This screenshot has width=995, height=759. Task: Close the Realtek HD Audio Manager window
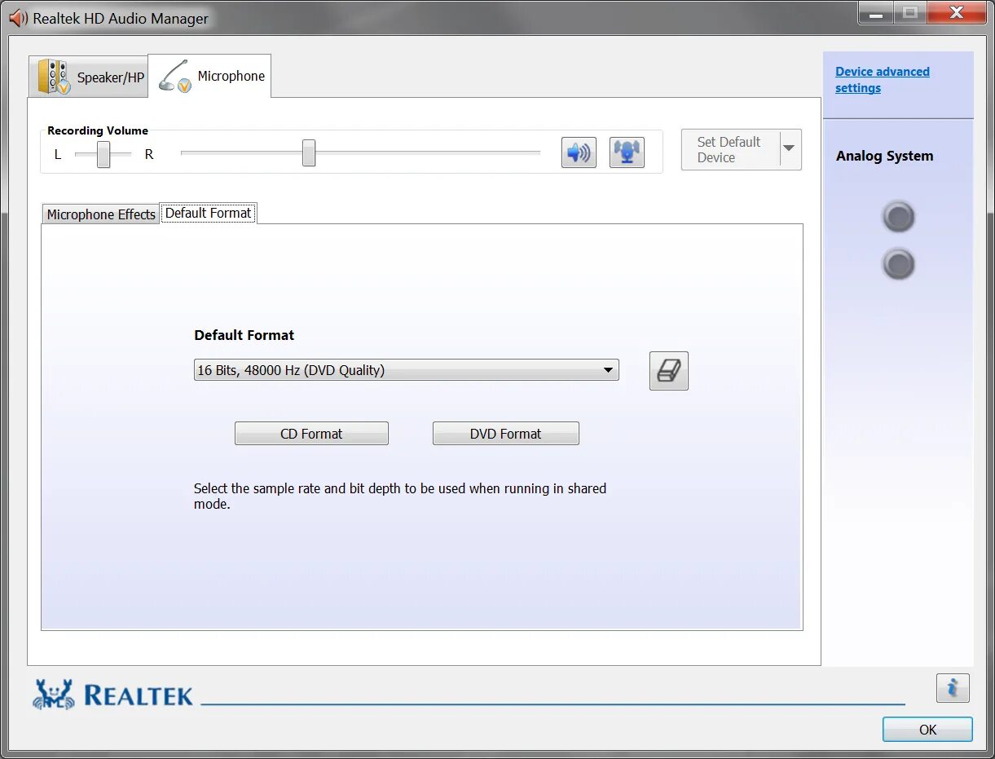coord(957,13)
